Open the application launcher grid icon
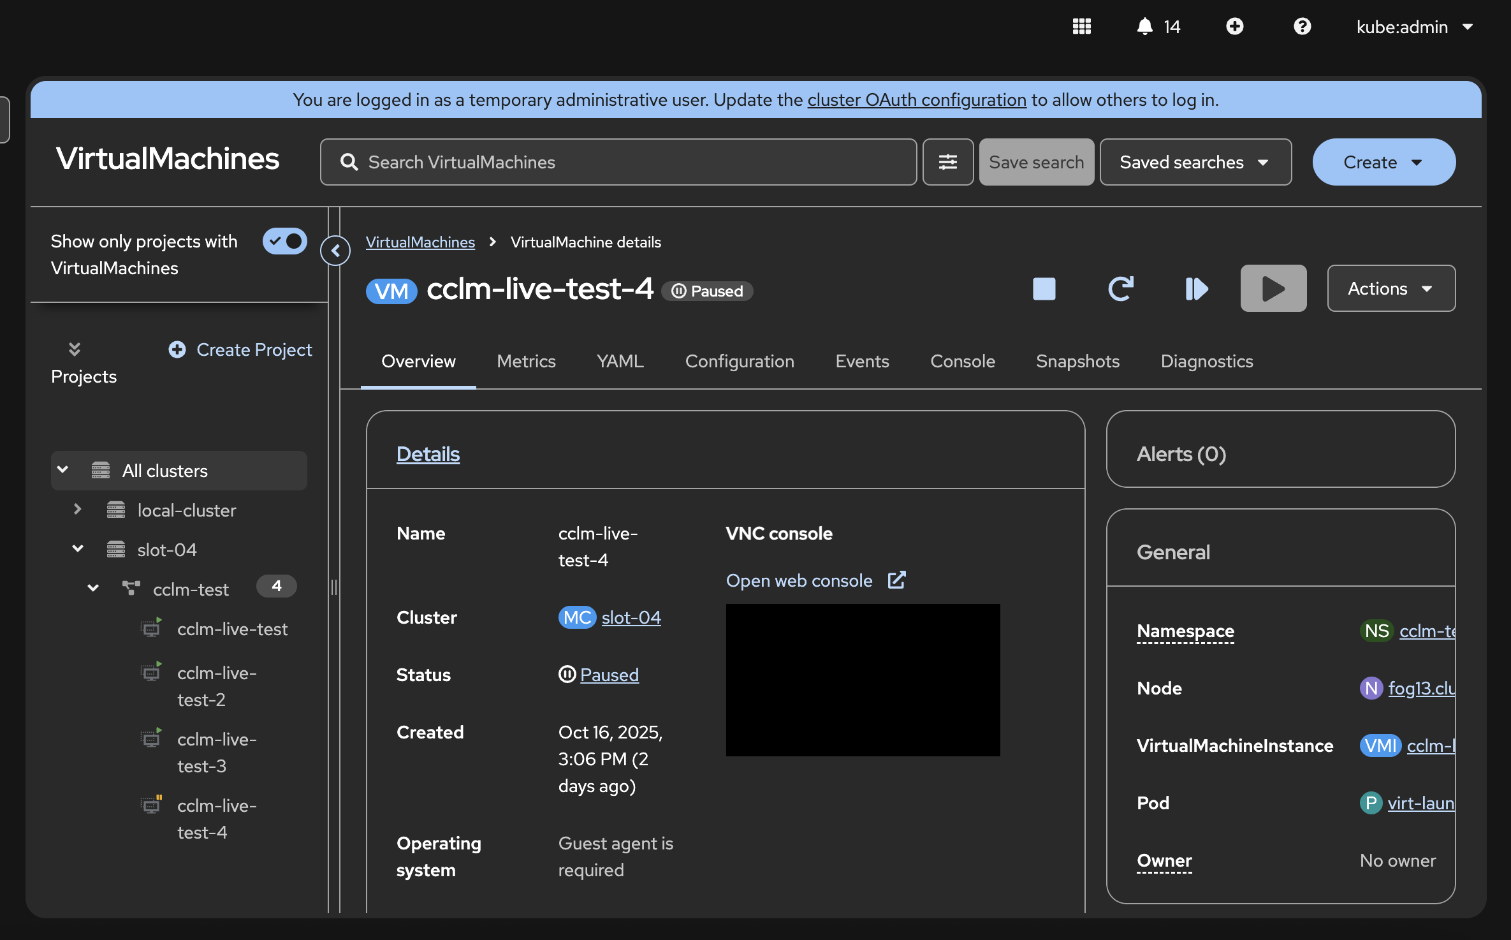 pos(1081,26)
